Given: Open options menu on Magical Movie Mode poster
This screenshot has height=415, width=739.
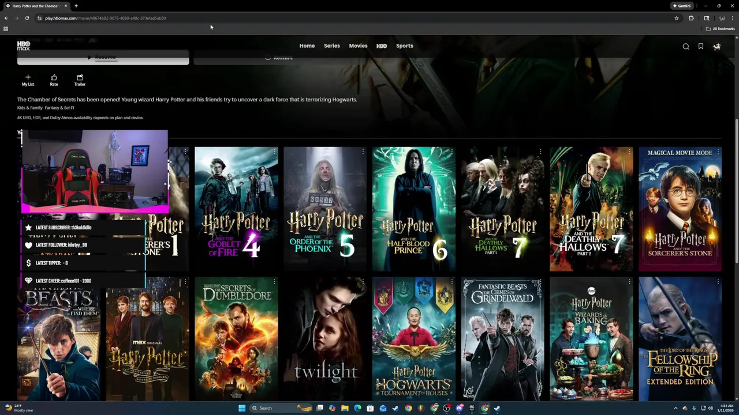Looking at the screenshot, I should click(x=718, y=152).
